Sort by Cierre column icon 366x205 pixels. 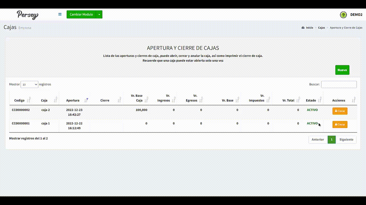(x=120, y=100)
